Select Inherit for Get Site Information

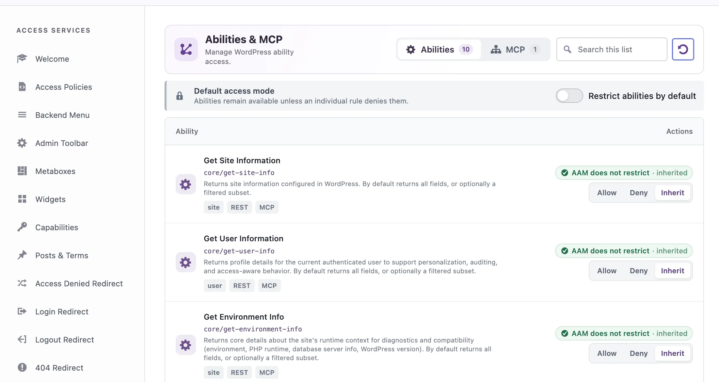tap(672, 193)
